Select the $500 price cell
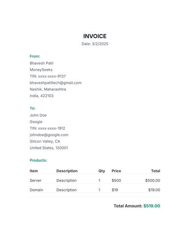This screenshot has height=246, width=190. point(116,180)
